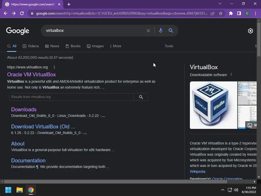Open a new browser tab
Viewport: 261px width, 196px height.
(69, 4)
